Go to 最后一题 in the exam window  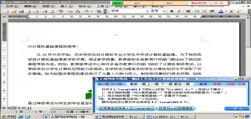coord(182,84)
